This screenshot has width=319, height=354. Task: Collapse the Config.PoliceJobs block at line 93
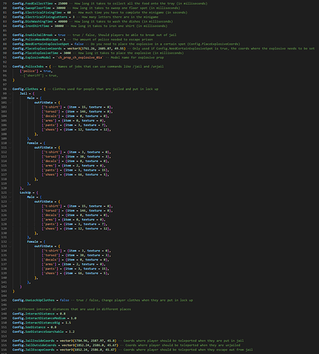click(x=10, y=67)
